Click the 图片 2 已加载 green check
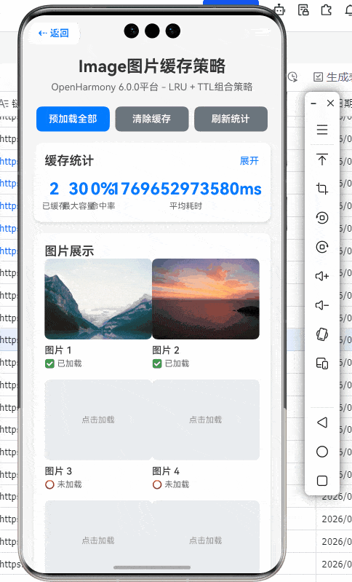This screenshot has width=352, height=582. point(157,363)
